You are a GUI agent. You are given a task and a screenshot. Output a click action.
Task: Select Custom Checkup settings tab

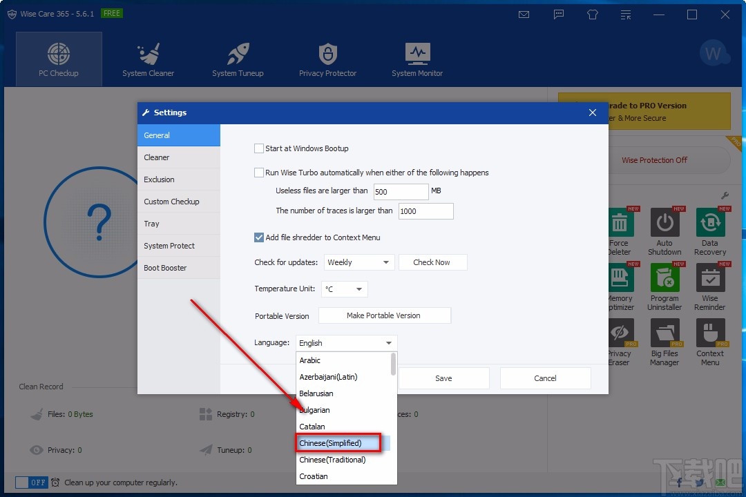179,202
